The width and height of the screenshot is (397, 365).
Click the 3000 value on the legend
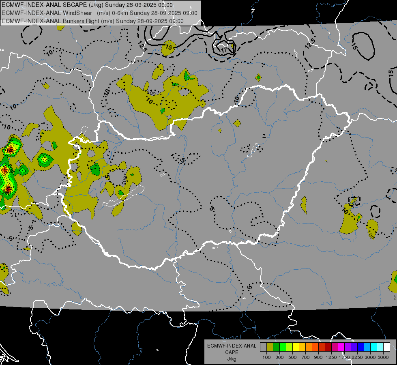pos(370,357)
